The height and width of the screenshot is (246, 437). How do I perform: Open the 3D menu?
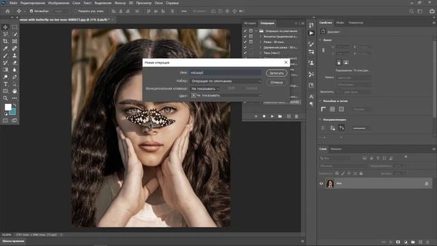[130, 3]
